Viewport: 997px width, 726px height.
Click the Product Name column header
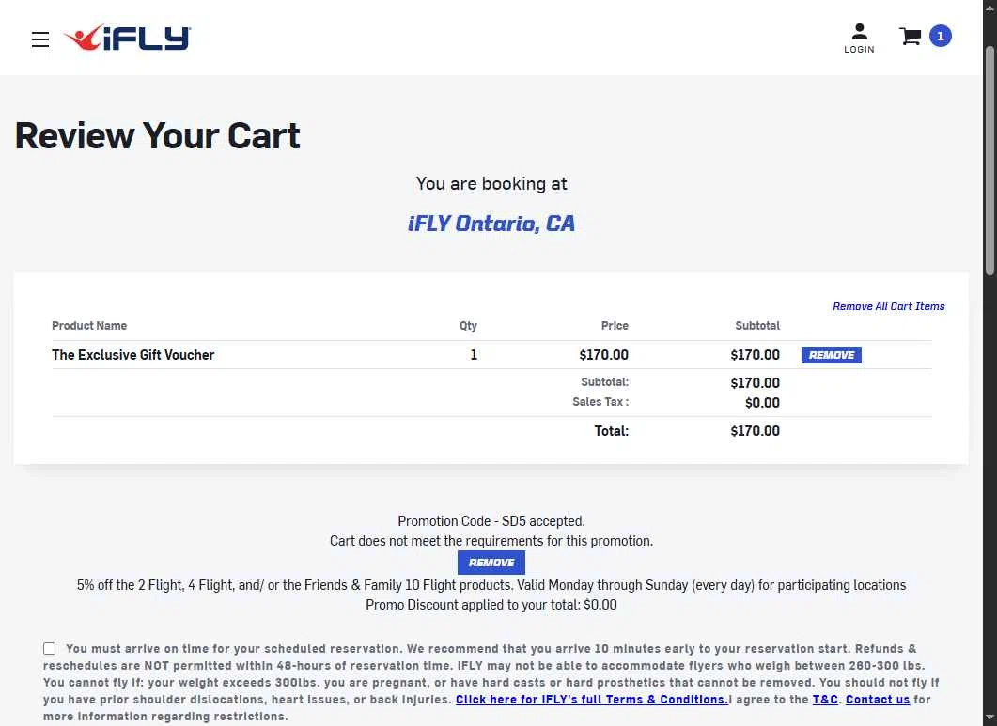click(89, 326)
